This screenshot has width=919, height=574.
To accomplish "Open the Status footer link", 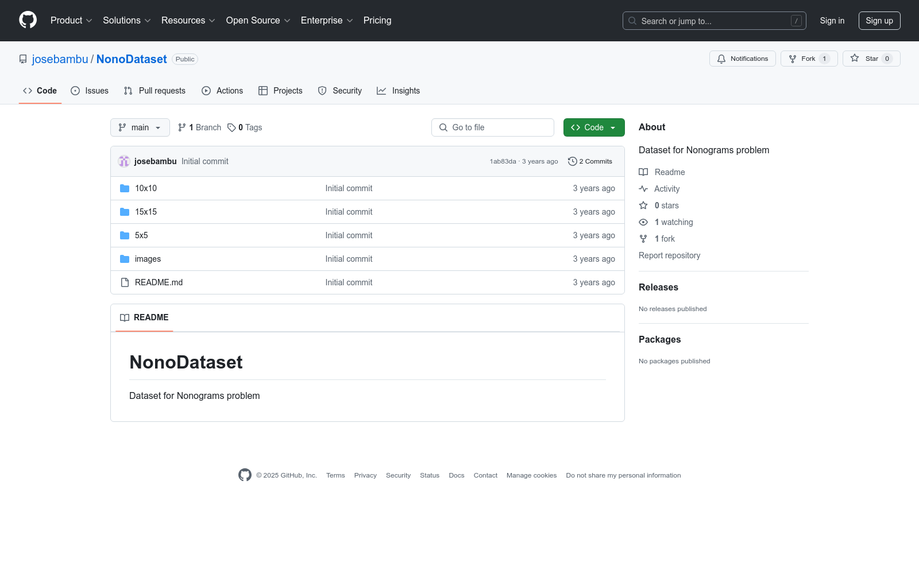I will (x=430, y=475).
